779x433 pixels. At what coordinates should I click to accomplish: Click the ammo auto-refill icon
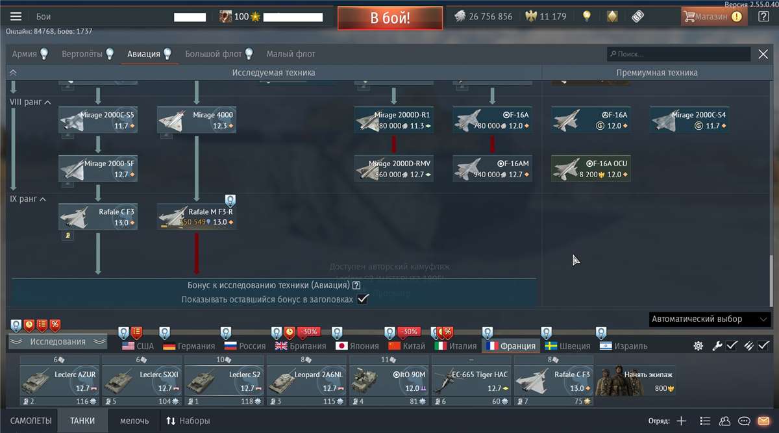pos(748,346)
